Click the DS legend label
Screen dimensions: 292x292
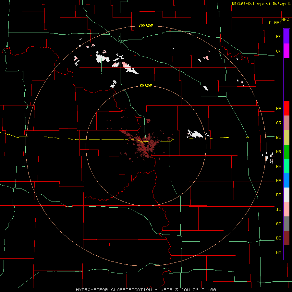coord(278,195)
